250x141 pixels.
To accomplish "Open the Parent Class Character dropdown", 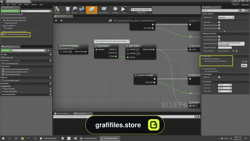I will [x=226, y=18].
